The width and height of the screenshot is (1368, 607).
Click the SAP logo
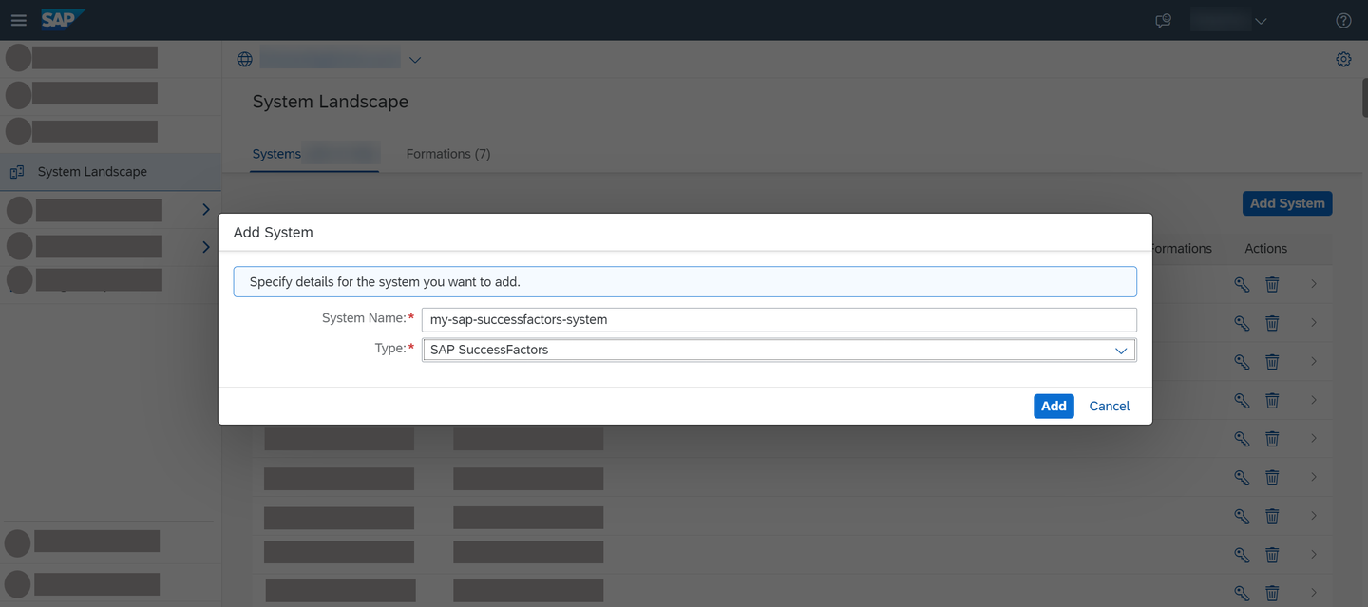click(x=63, y=20)
